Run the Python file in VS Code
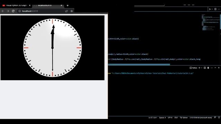 [x=210, y=9]
